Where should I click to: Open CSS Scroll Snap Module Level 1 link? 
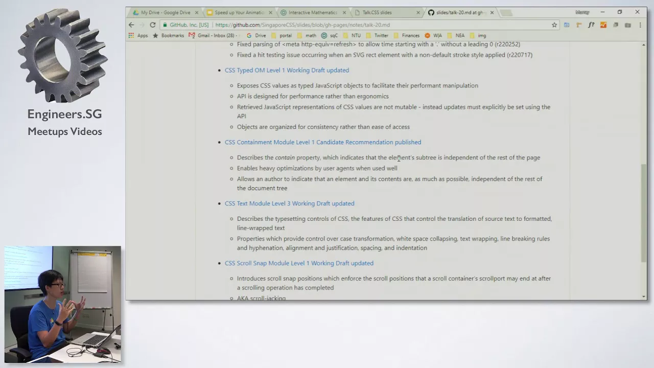[x=299, y=263]
